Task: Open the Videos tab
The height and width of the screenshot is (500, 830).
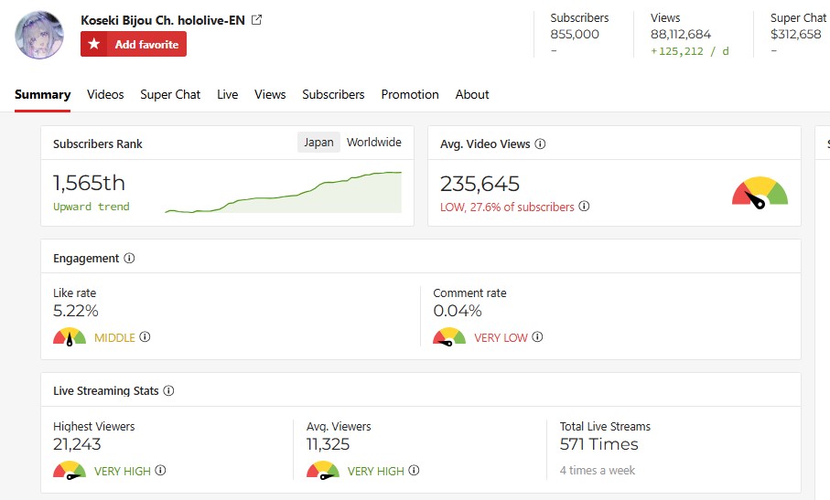Action: [105, 95]
